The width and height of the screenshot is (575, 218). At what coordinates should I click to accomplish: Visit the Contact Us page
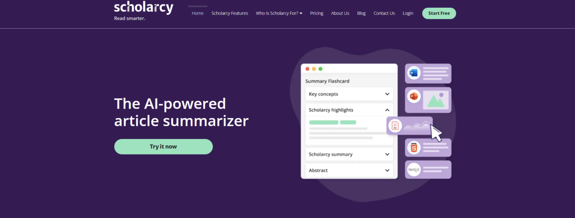click(384, 14)
